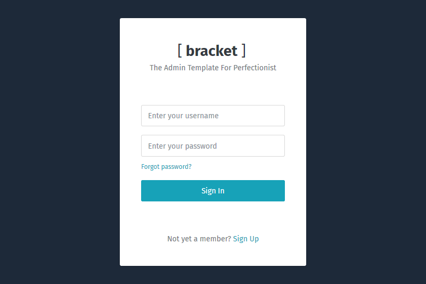Click the word "Admin" in the tagline

[x=175, y=68]
